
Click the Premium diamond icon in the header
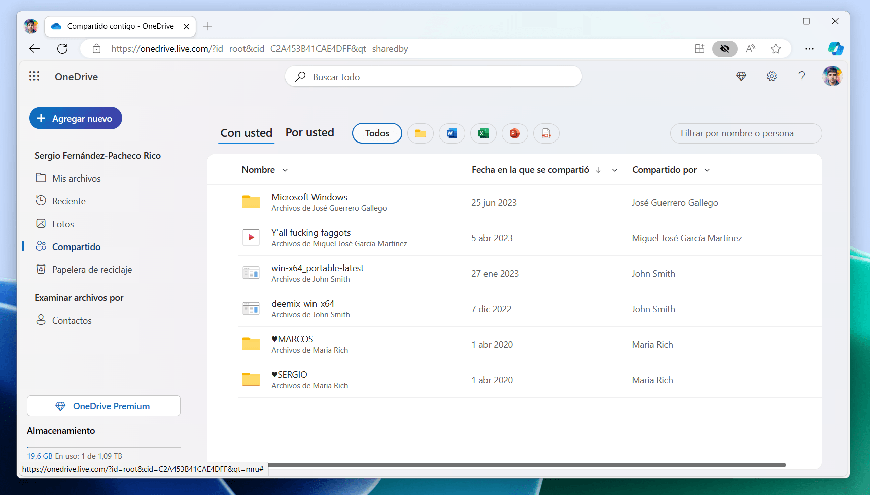pos(741,76)
